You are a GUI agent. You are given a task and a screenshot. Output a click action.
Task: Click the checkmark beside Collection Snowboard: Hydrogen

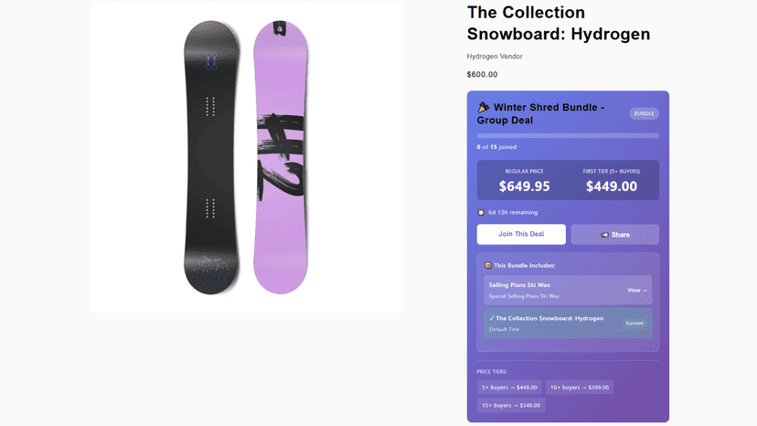click(x=492, y=318)
